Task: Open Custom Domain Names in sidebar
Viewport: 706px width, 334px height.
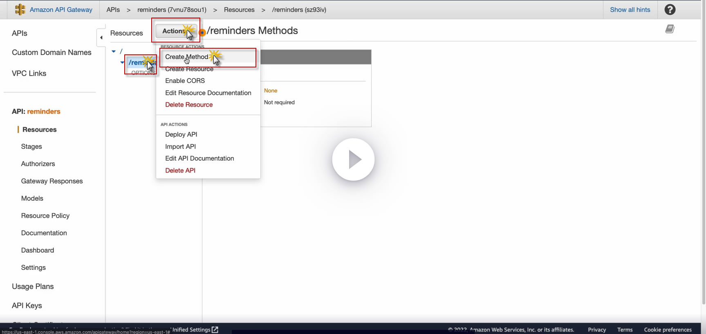Action: (x=52, y=52)
